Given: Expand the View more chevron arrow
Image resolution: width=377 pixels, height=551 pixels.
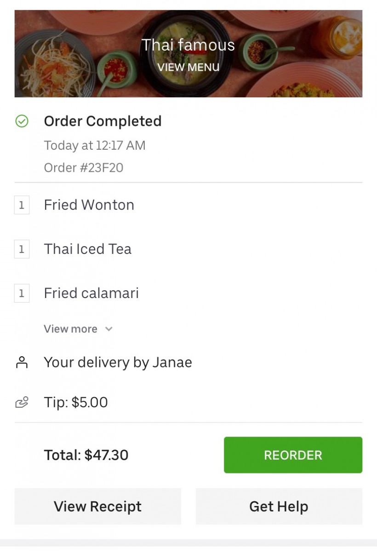Looking at the screenshot, I should pyautogui.click(x=109, y=329).
